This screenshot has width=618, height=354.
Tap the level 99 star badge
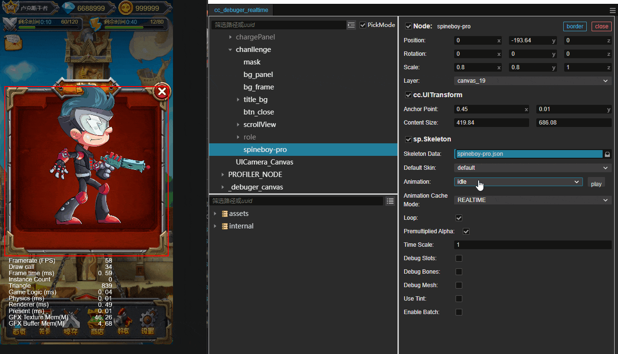pos(11,7)
